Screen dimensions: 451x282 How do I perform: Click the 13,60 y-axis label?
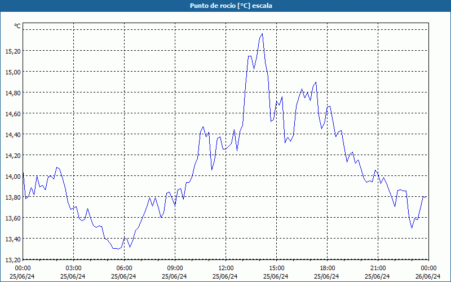click(x=13, y=218)
